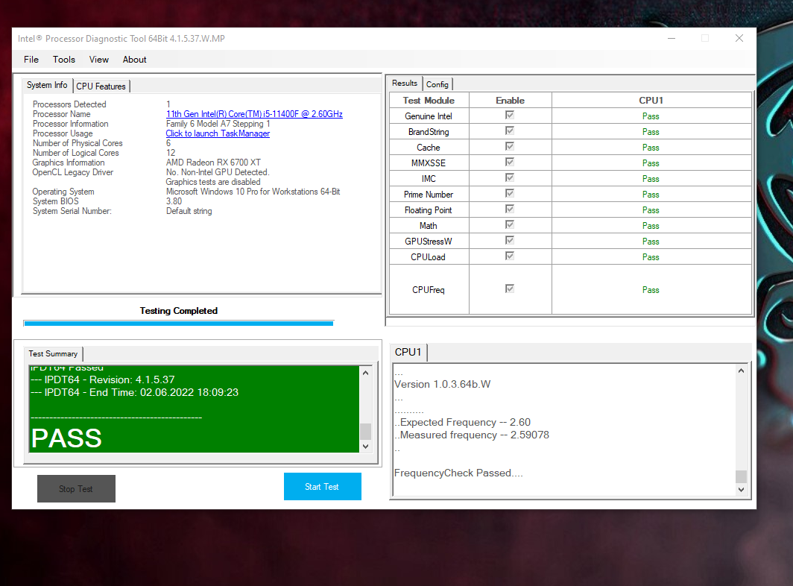Toggle the MMXSSE test checkbox
Viewport: 793px width, 586px height.
[510, 163]
